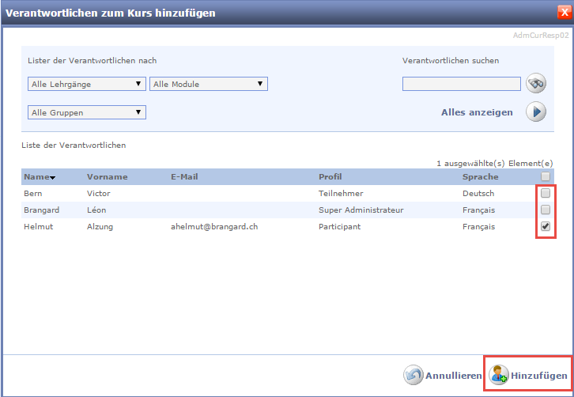Open the Alle Lehrgänge dropdown
Viewport: 574px width, 397px height.
point(87,84)
